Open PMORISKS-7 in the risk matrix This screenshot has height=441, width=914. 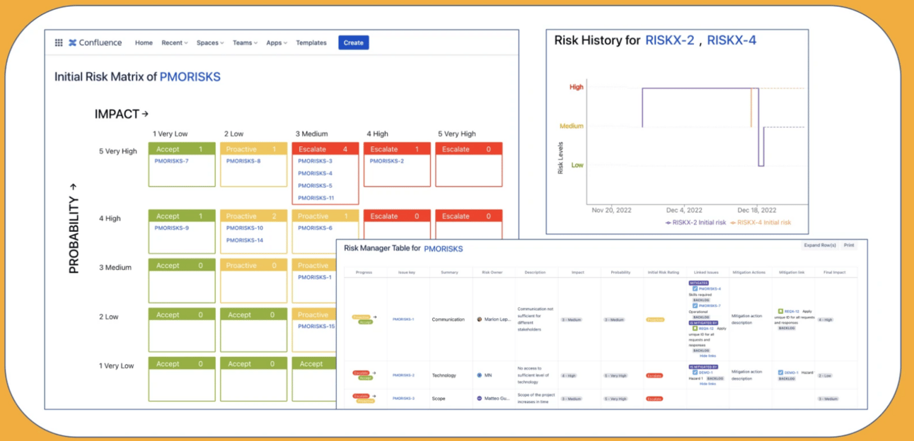(172, 161)
